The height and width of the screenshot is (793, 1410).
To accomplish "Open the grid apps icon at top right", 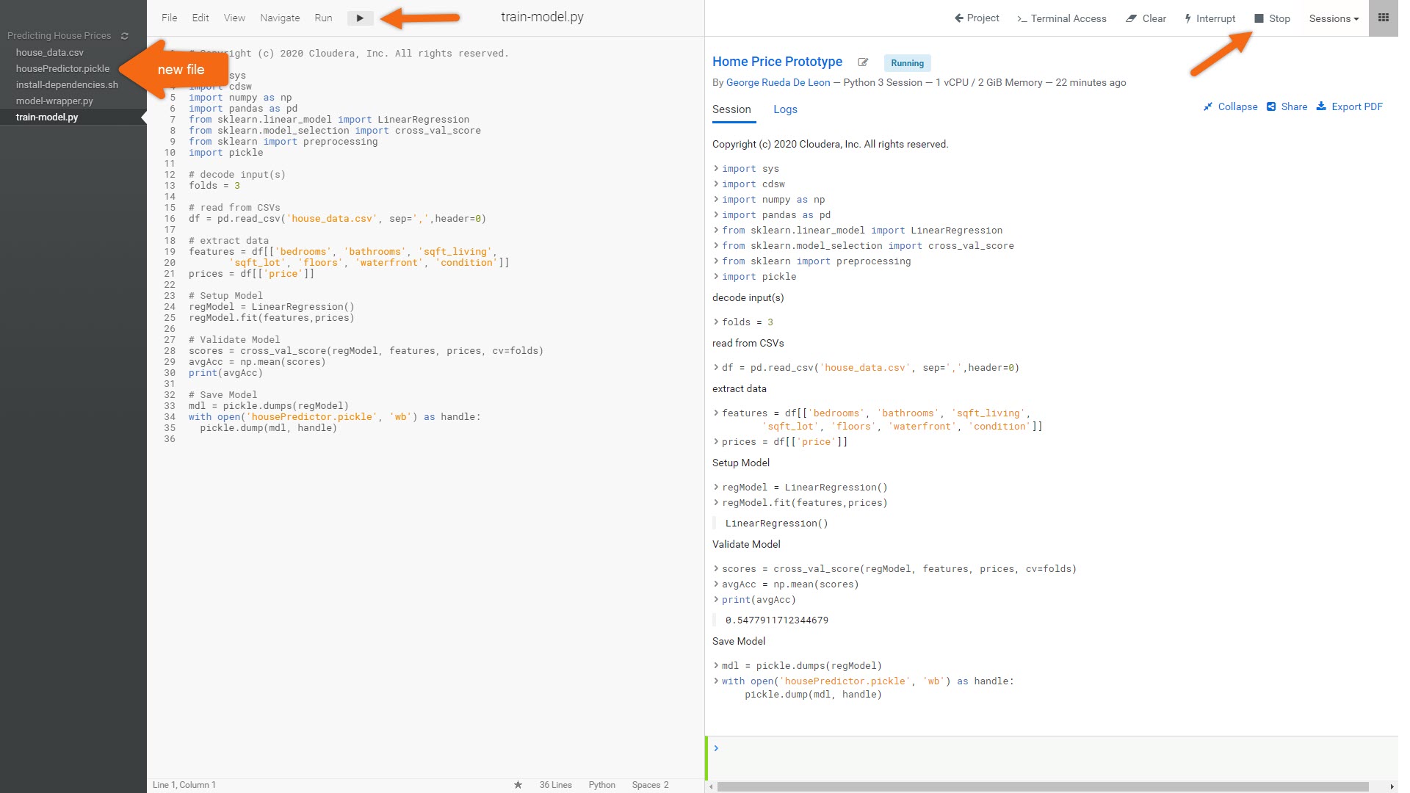I will [x=1383, y=18].
